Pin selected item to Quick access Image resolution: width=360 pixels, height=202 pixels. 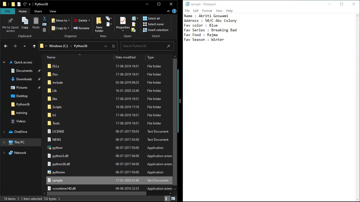(11, 25)
